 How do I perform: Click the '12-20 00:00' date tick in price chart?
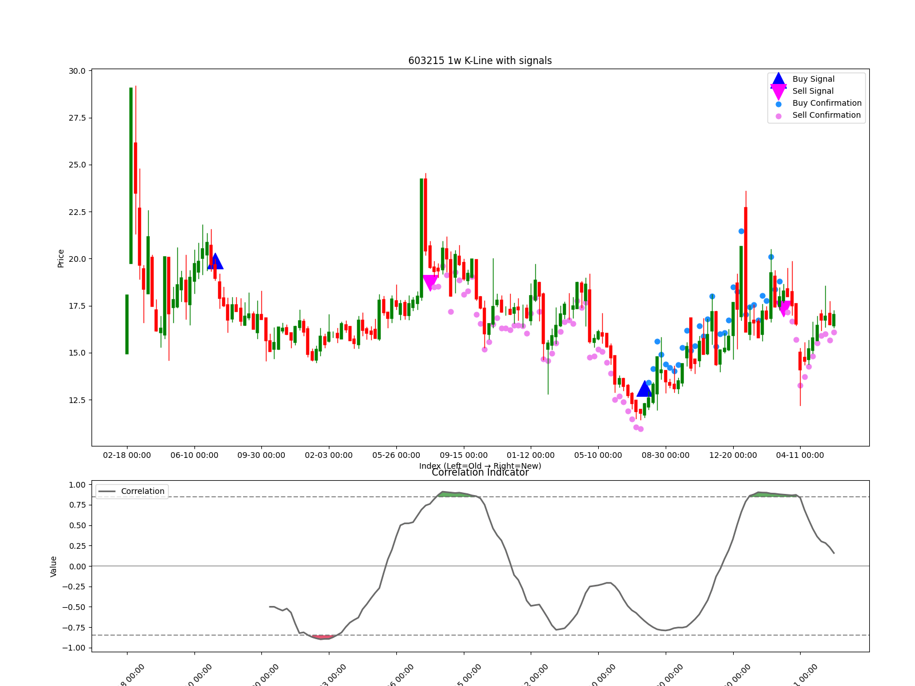(x=733, y=455)
